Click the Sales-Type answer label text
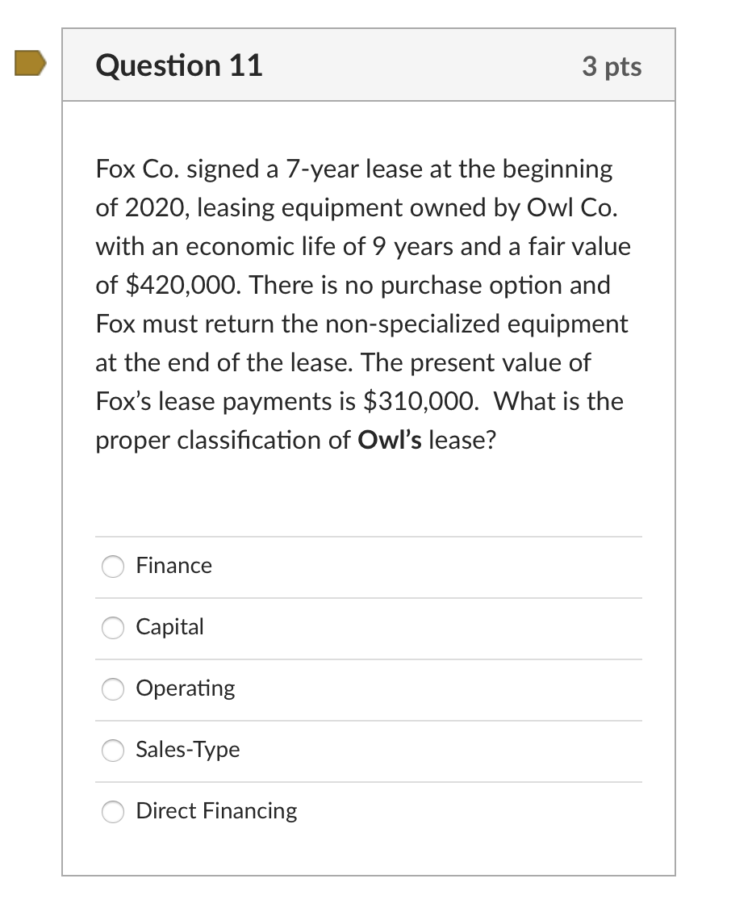This screenshot has width=752, height=912. click(188, 751)
